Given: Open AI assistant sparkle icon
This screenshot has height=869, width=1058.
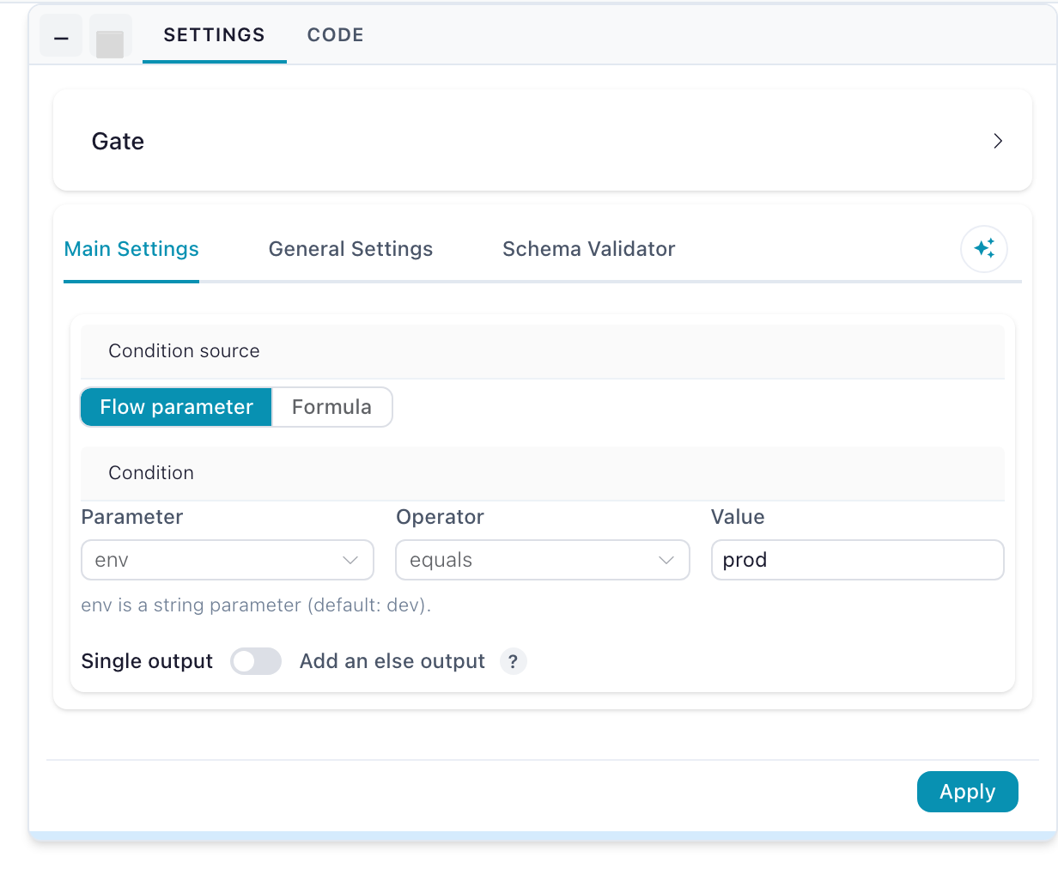Looking at the screenshot, I should point(984,249).
